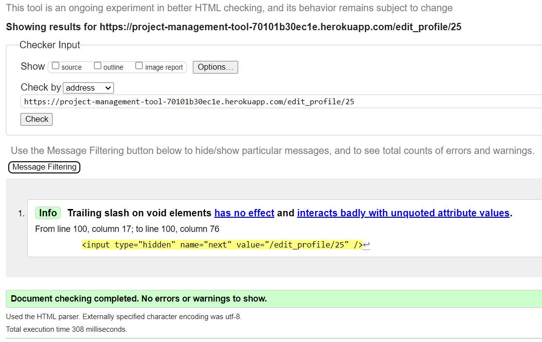
Task: Enable the "image report" checkbox
Action: point(139,65)
